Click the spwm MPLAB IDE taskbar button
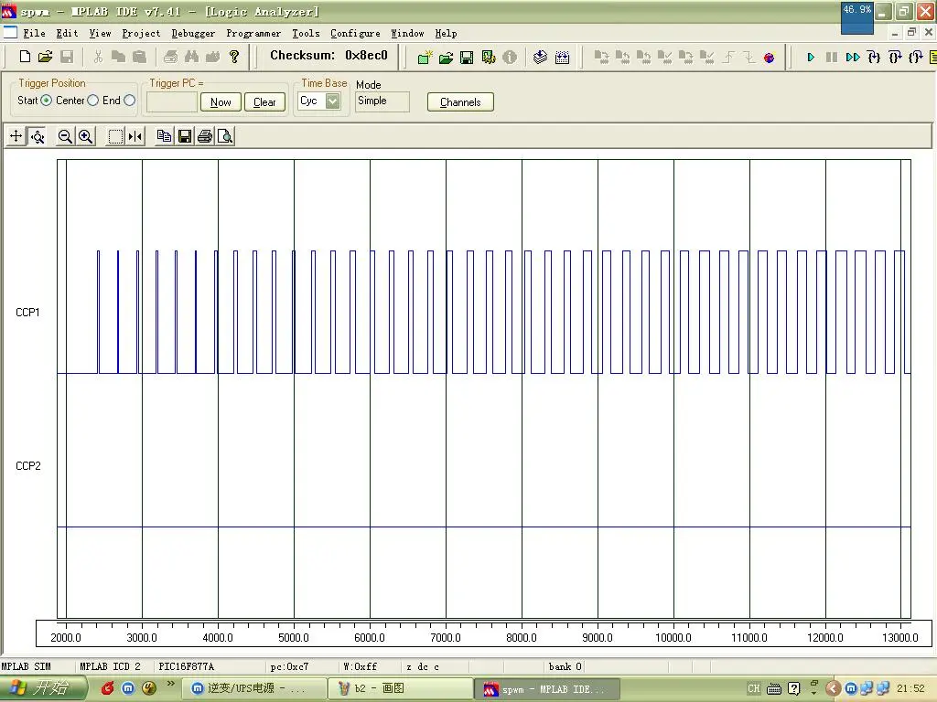 [546, 689]
